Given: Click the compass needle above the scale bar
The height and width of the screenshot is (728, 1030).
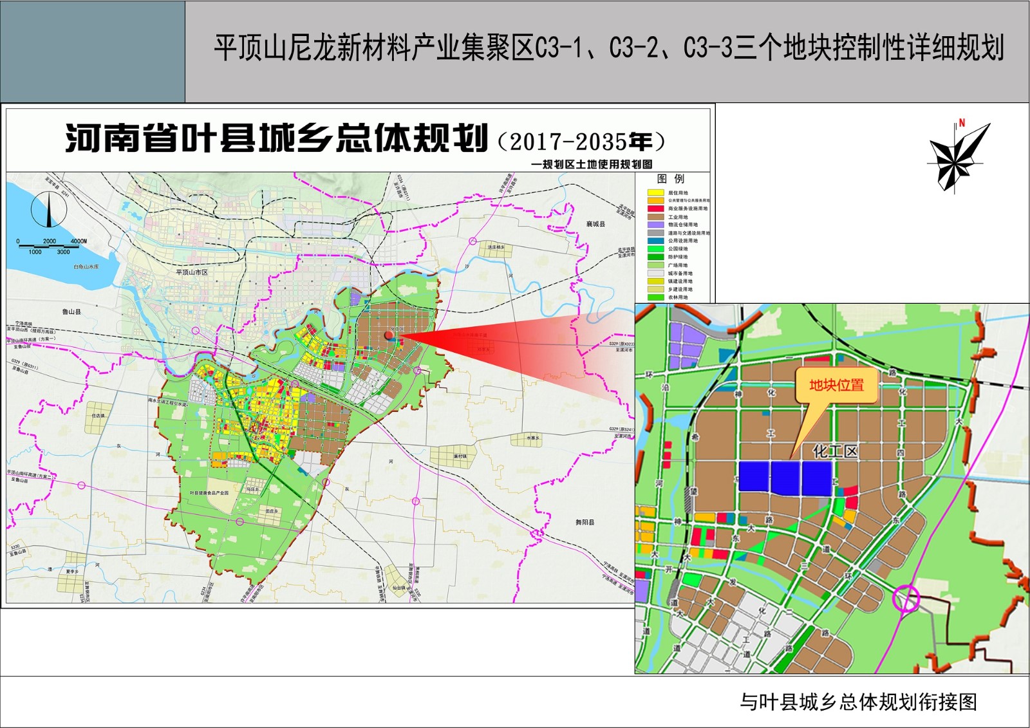Looking at the screenshot, I should [x=50, y=209].
